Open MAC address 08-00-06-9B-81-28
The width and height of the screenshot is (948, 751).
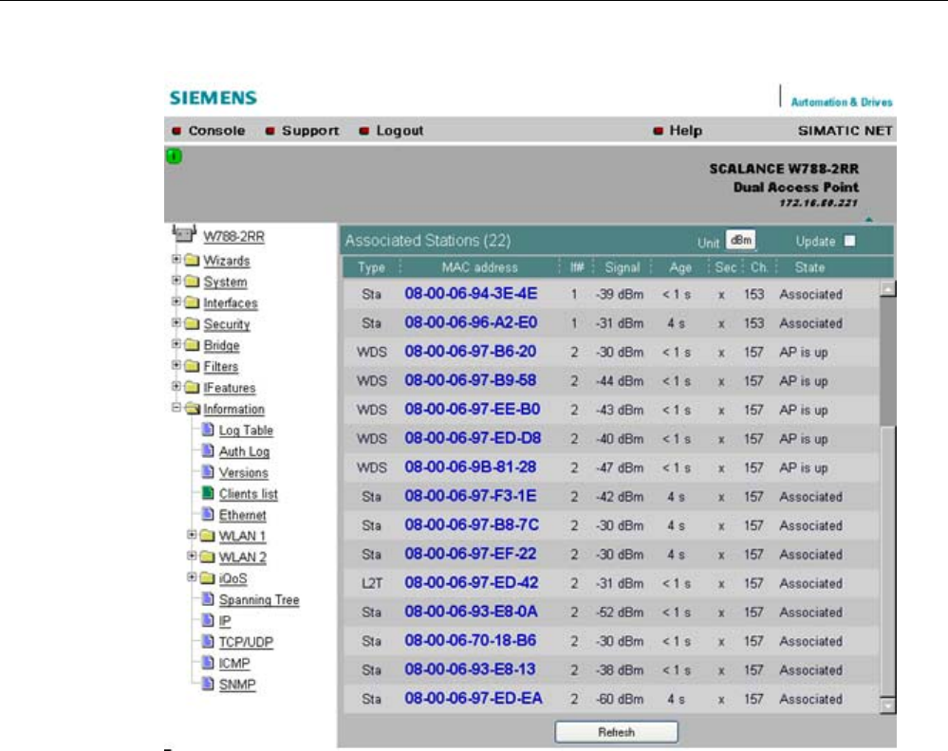point(471,467)
